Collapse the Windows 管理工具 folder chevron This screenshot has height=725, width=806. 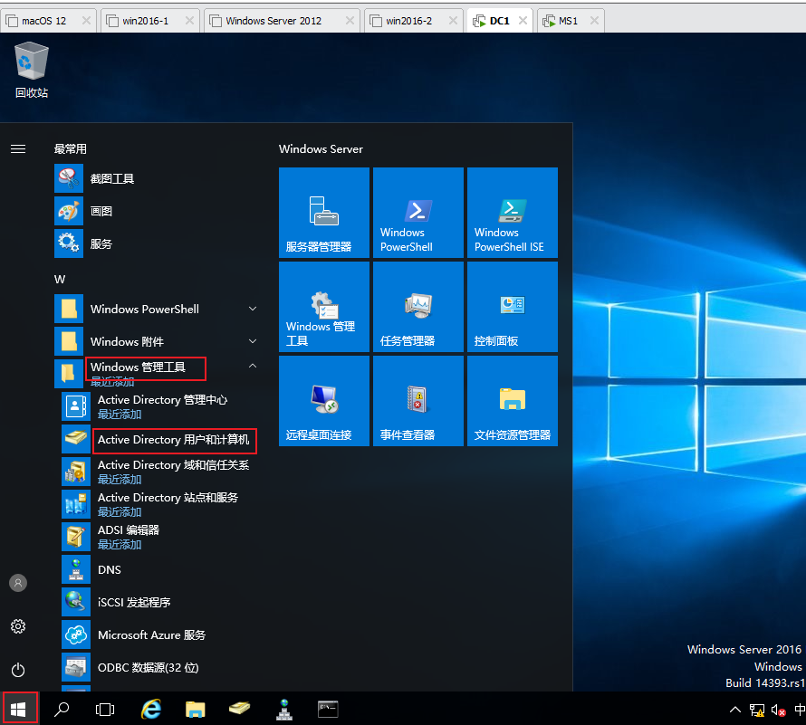pos(253,366)
